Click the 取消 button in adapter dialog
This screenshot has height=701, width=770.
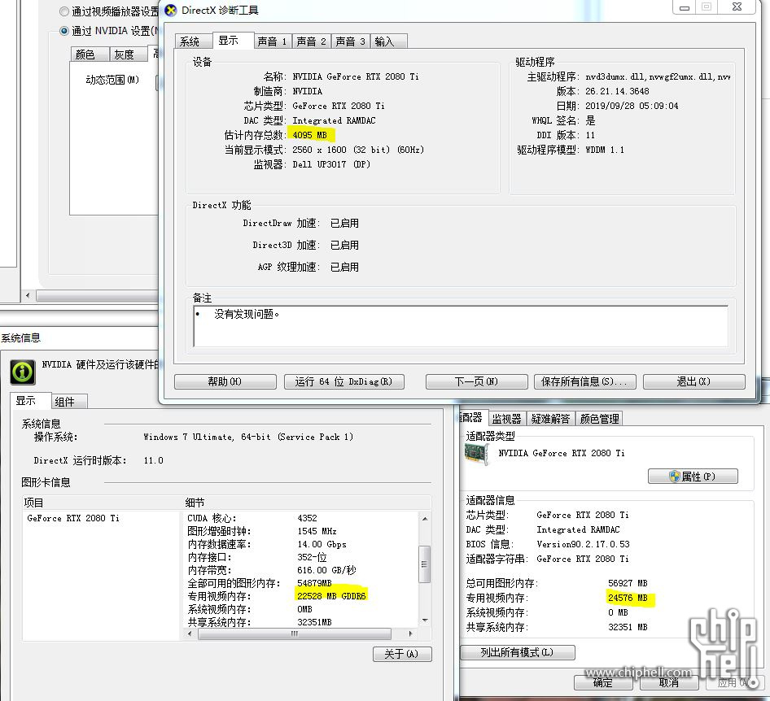[669, 682]
